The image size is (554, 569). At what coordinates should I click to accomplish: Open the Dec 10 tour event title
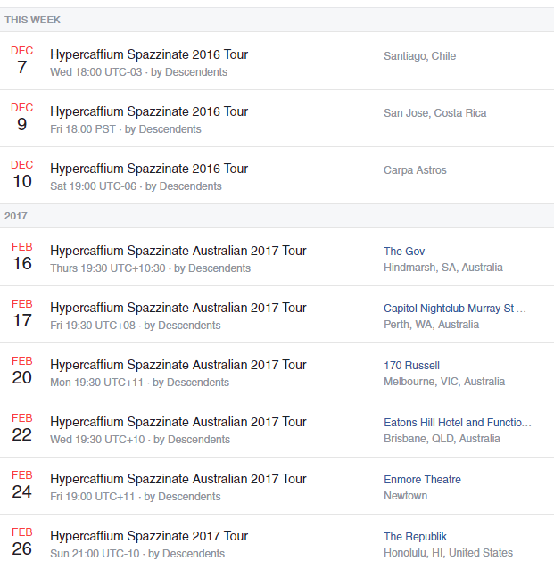(x=149, y=169)
